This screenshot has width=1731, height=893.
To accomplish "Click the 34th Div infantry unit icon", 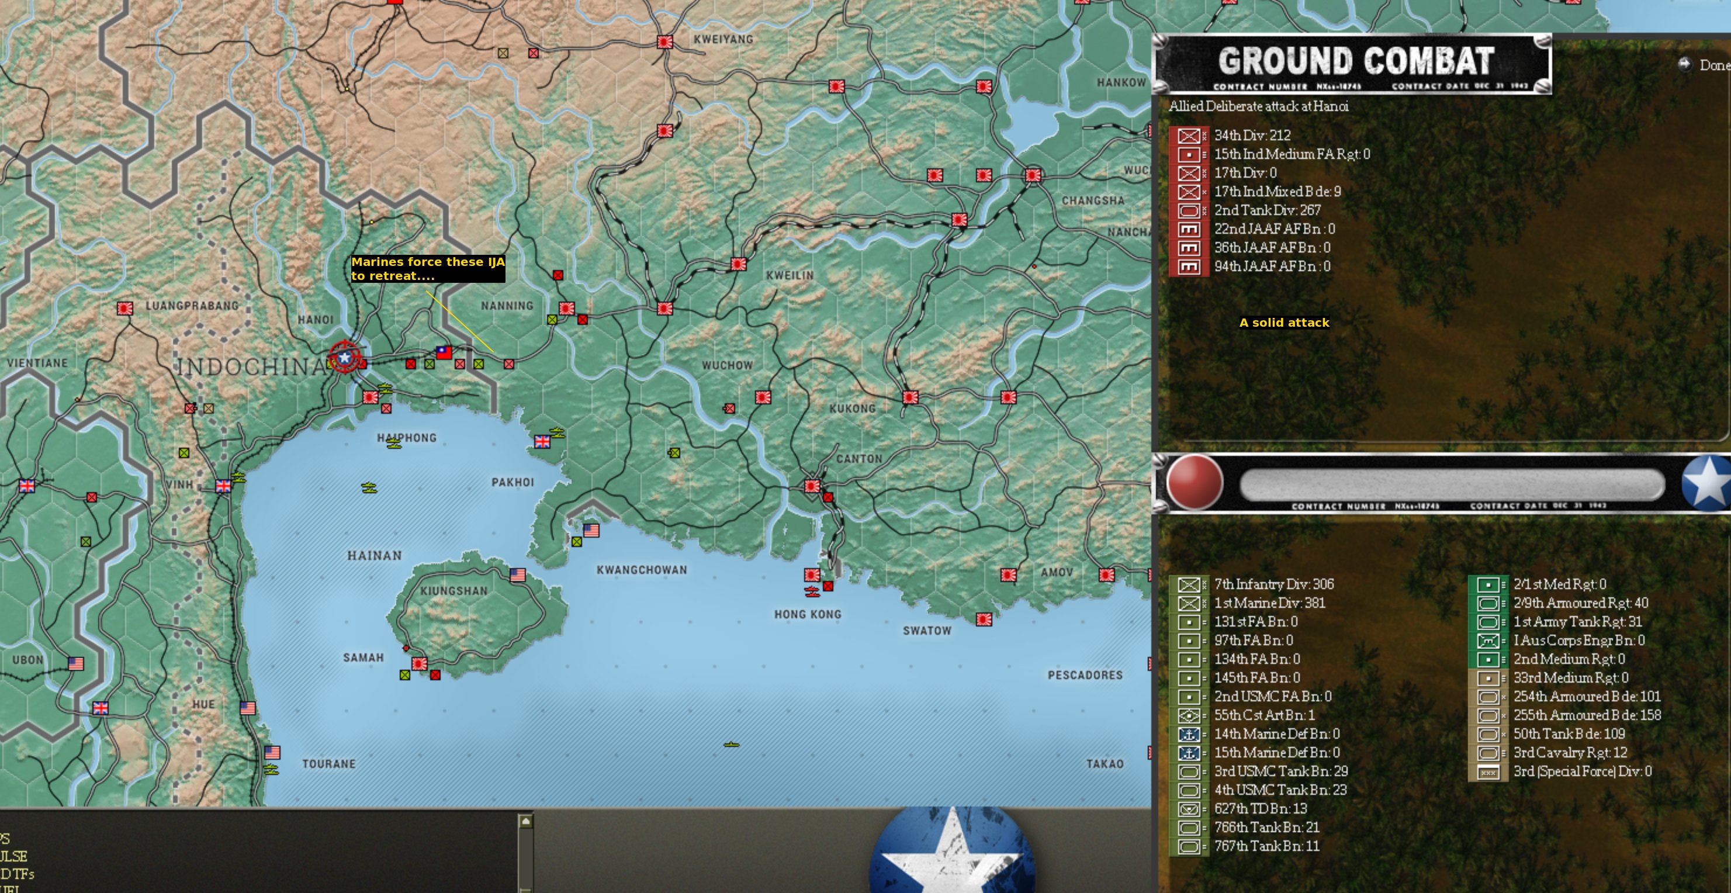I will (x=1189, y=136).
